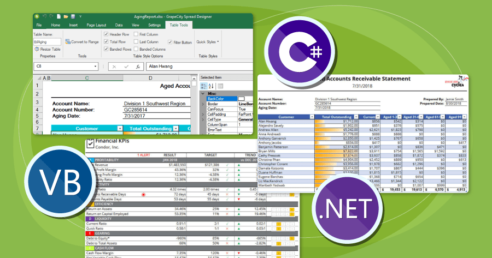
Task: Expand the Border property
Action: pos(203,104)
